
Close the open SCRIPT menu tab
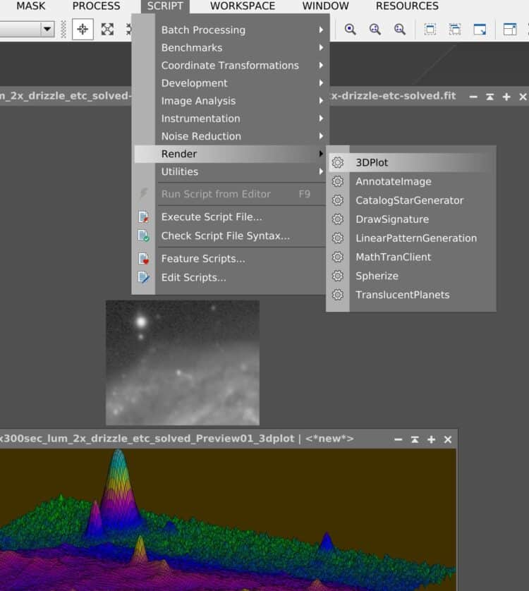click(165, 6)
